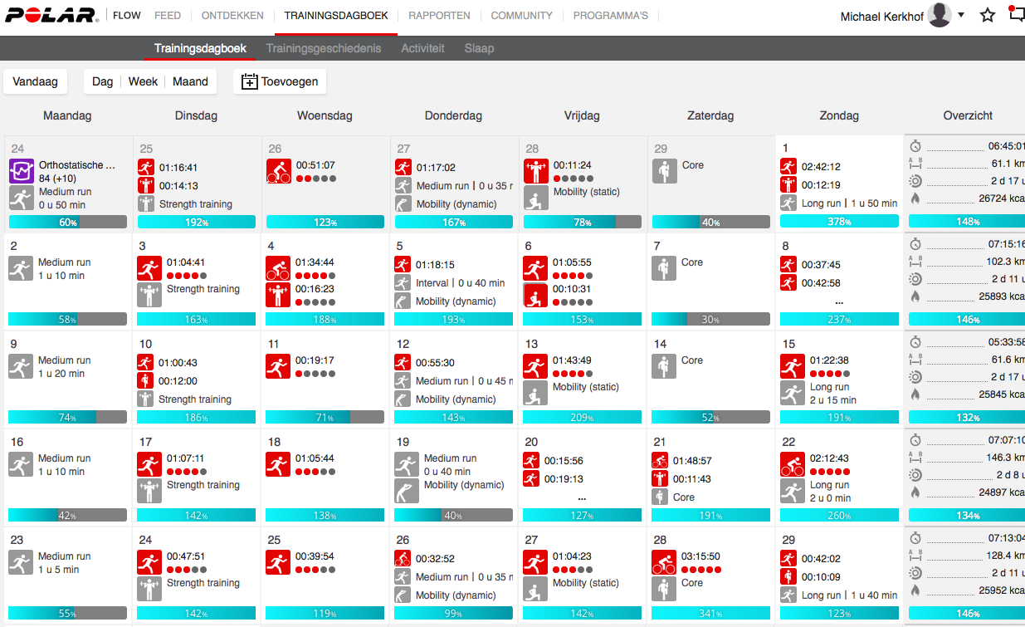1025x627 pixels.
Task: Expand more workouts ellipsis on Friday 20
Action: point(582,497)
